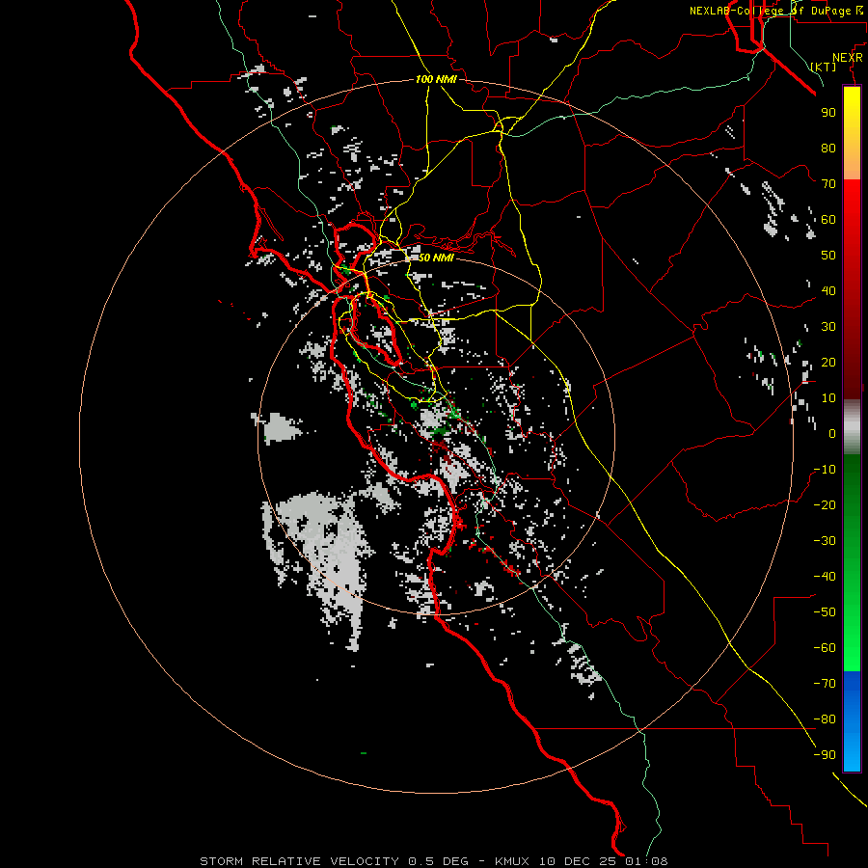Click the 90 value on the velocity scale
This screenshot has height=868, width=868.
pos(828,113)
